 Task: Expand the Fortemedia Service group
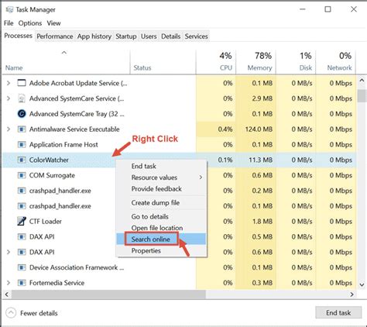coord(9,283)
